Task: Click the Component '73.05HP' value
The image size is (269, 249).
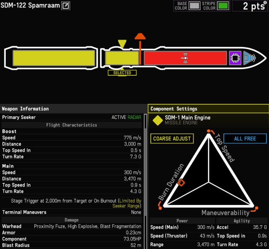Action: coord(132,239)
